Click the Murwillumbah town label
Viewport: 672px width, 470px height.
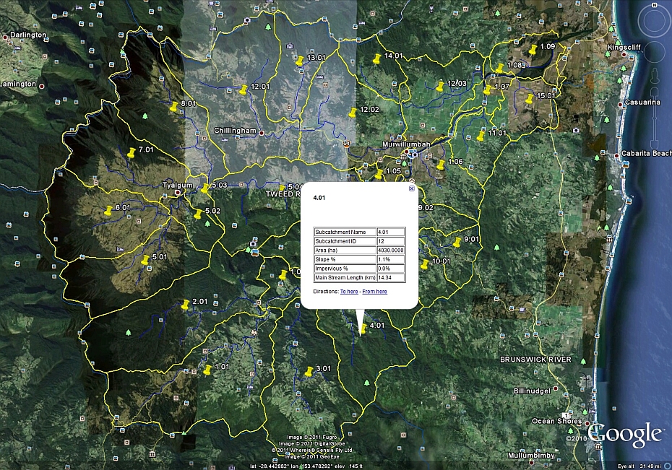[406, 144]
